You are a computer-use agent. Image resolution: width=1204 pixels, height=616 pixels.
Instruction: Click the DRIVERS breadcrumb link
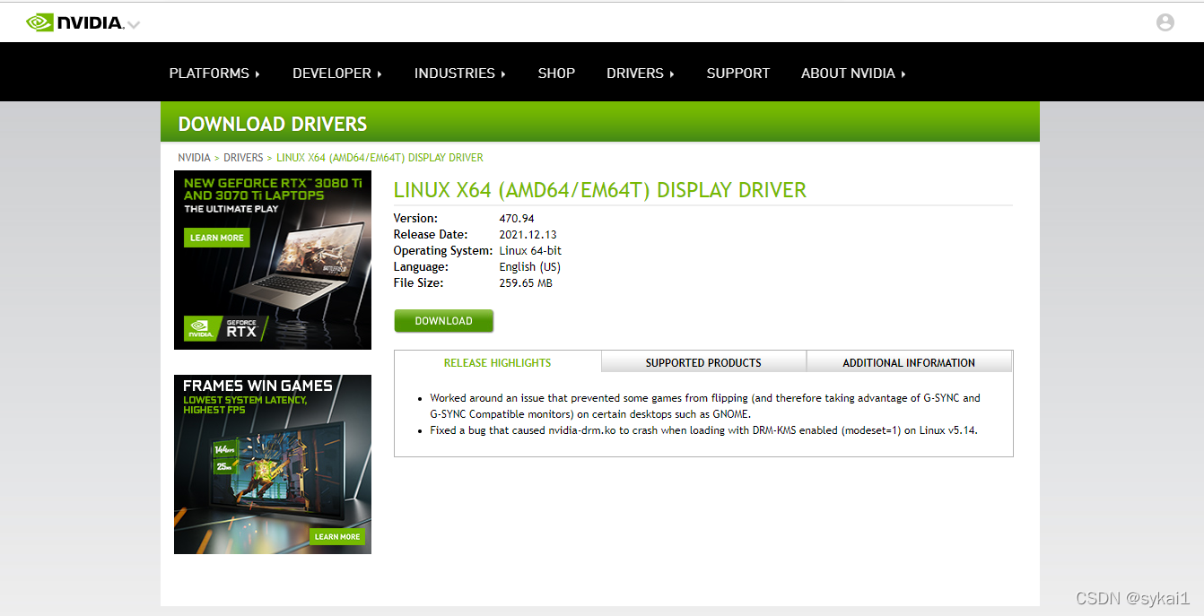coord(243,158)
